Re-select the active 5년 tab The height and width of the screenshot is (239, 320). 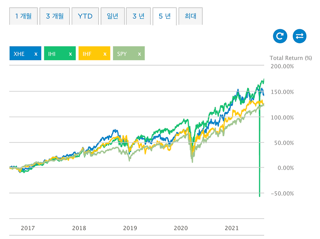tap(165, 16)
